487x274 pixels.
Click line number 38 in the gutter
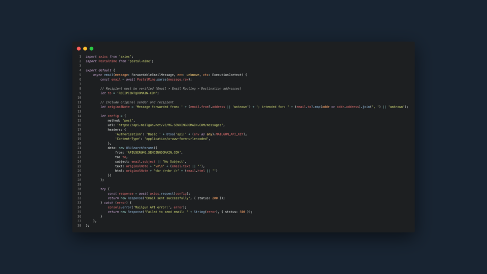pyautogui.click(x=79, y=225)
